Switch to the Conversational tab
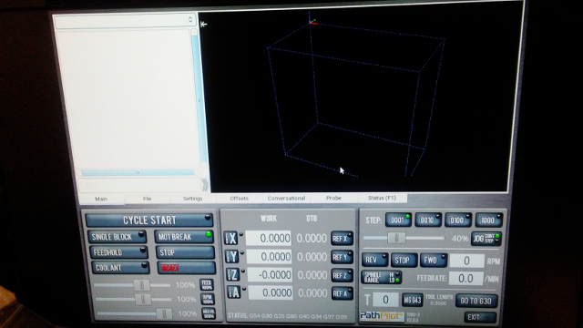Image resolution: width=583 pixels, height=328 pixels. coord(286,199)
